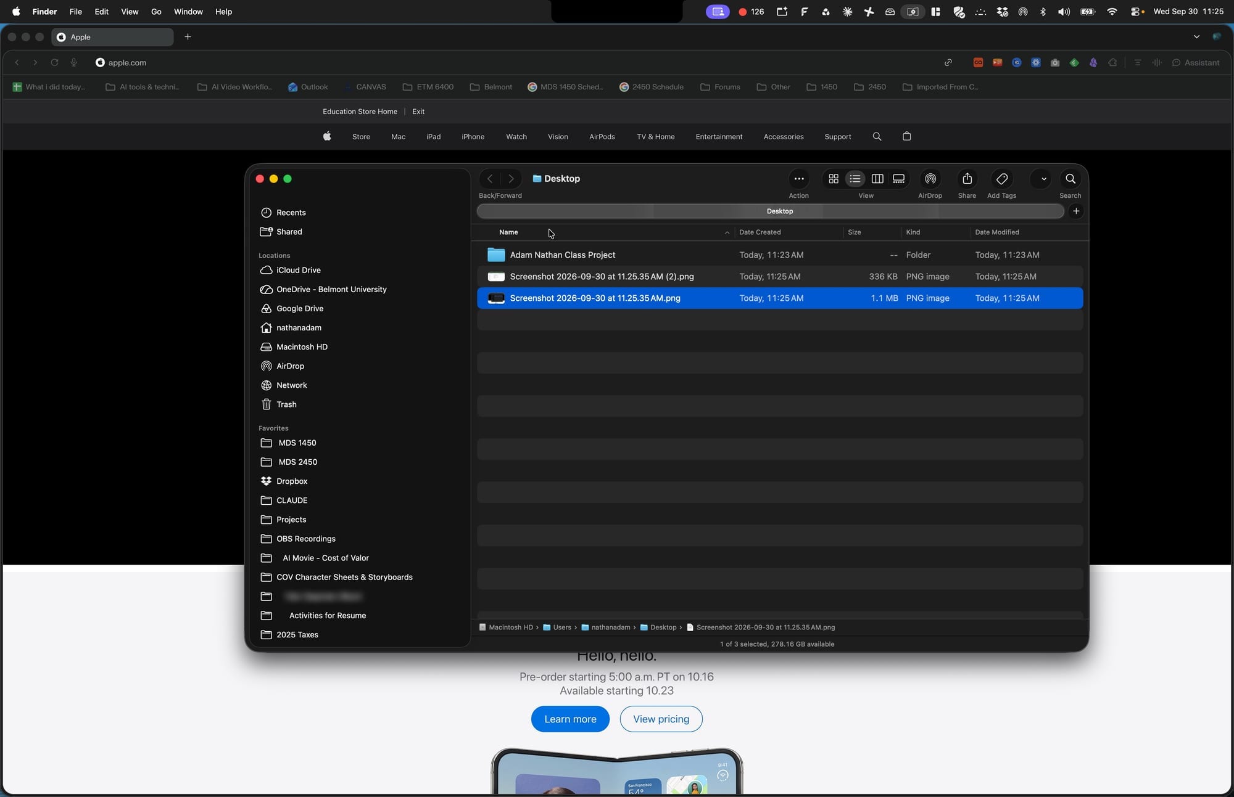
Task: Switch Finder to gallery view
Action: point(899,179)
